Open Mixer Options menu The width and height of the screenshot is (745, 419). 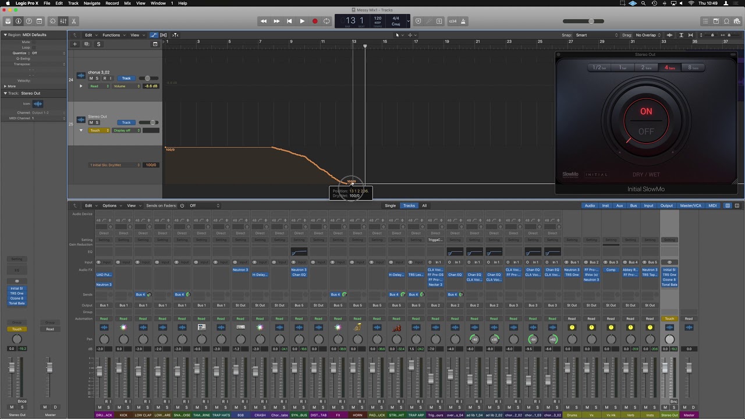click(112, 205)
